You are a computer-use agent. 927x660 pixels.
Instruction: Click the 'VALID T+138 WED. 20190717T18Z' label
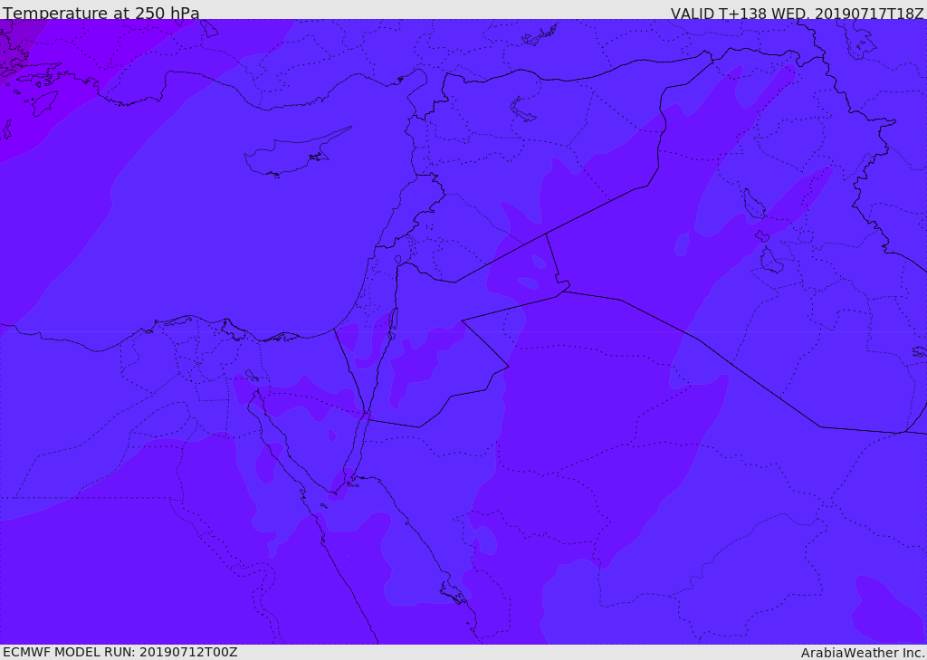coord(797,13)
